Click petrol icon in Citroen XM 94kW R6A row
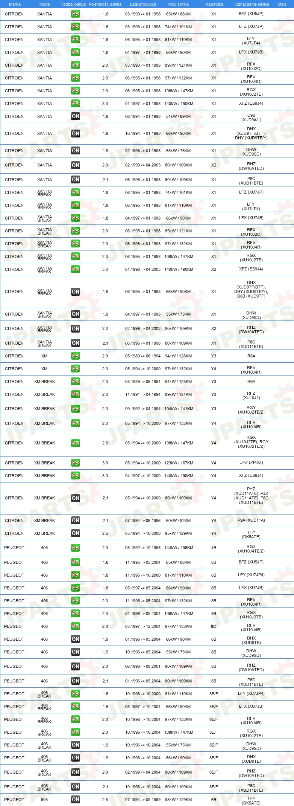The width and height of the screenshot is (294, 806). (x=76, y=356)
